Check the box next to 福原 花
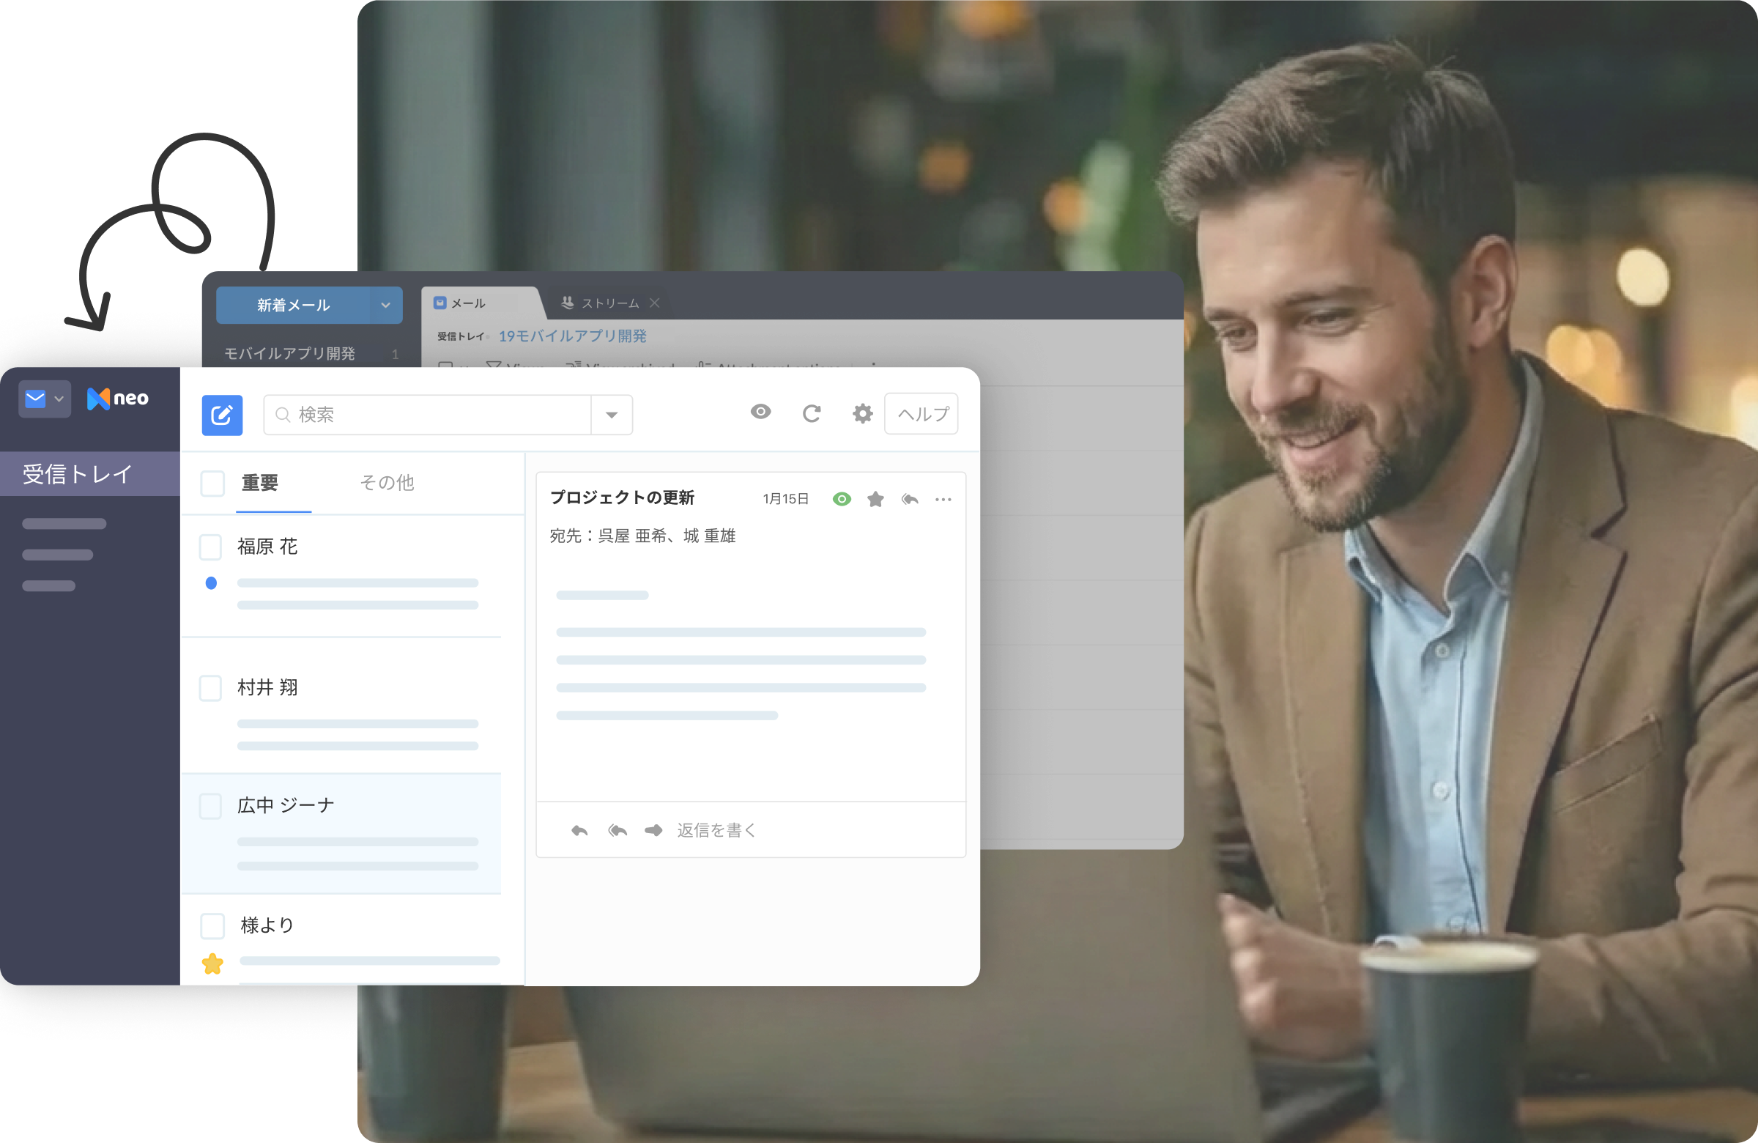 (210, 547)
